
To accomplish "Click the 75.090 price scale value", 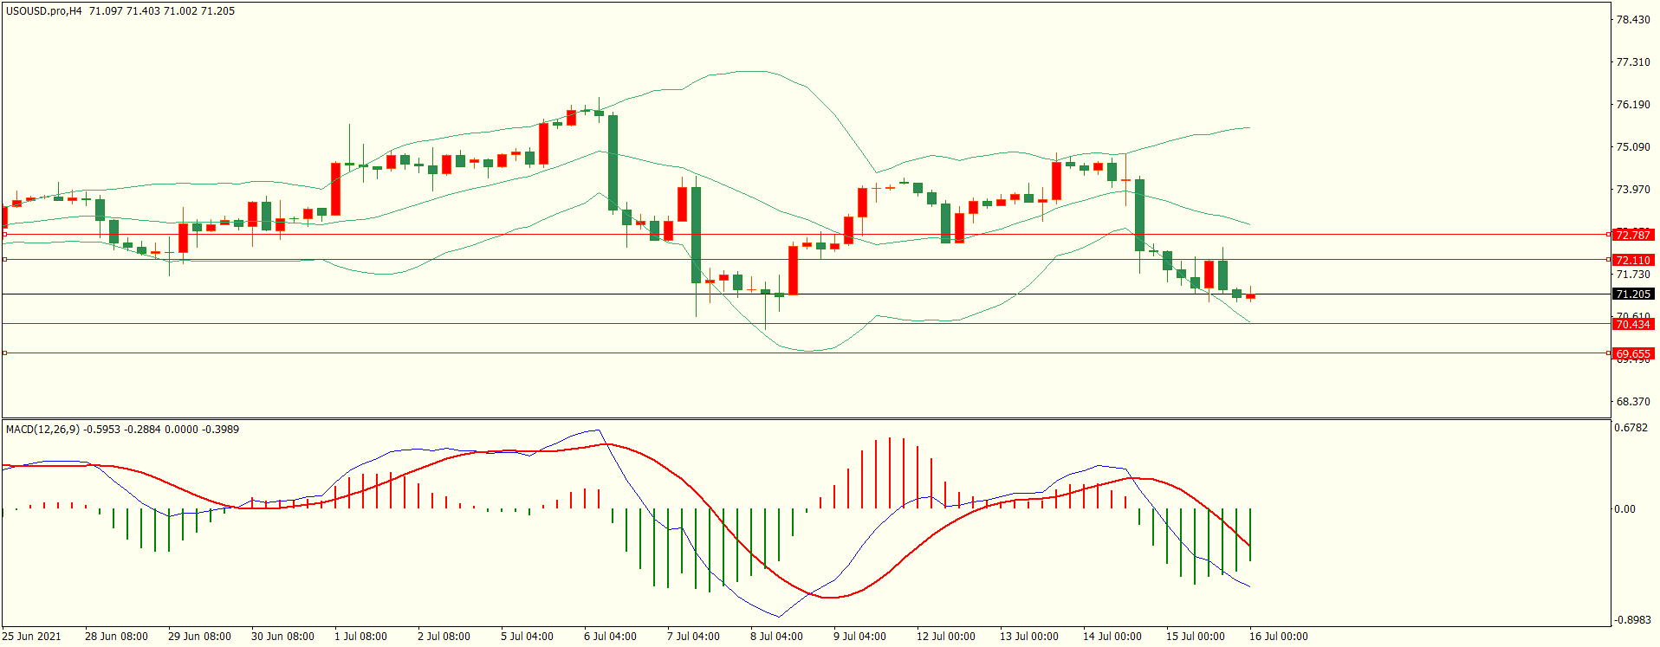I will pos(1633,147).
